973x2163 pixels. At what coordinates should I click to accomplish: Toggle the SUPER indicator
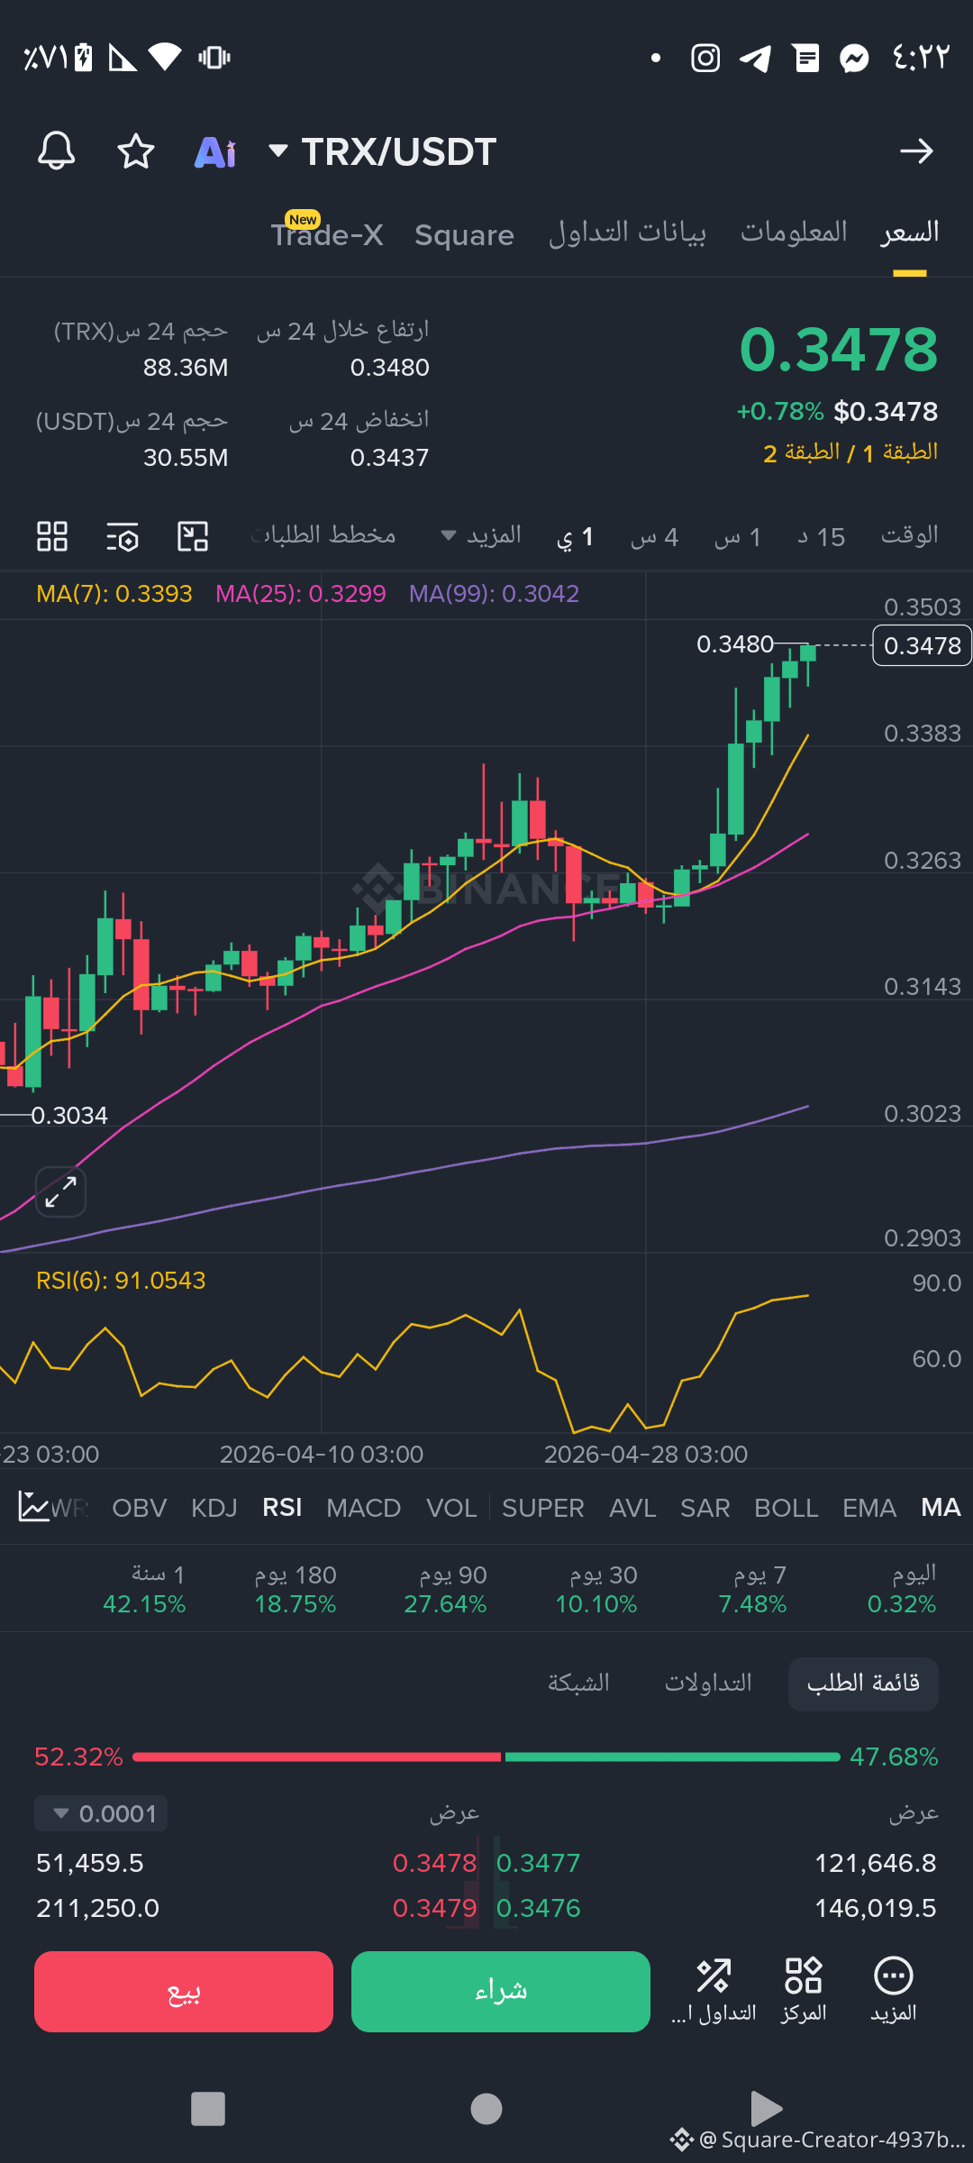[543, 1508]
